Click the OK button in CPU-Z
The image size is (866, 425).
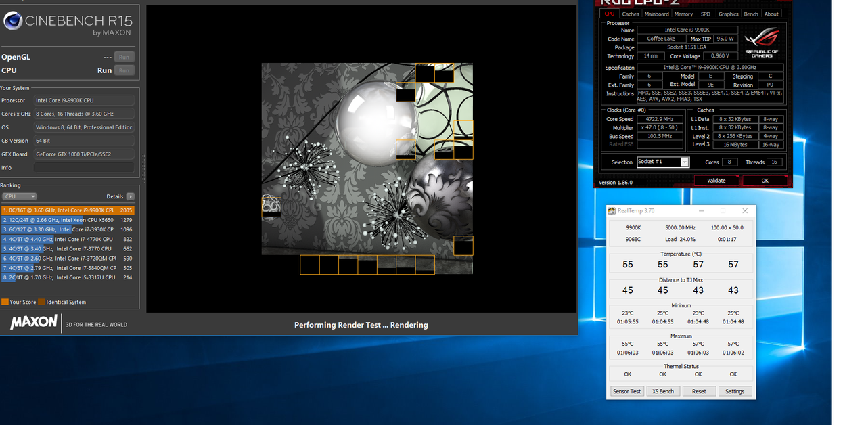(765, 181)
